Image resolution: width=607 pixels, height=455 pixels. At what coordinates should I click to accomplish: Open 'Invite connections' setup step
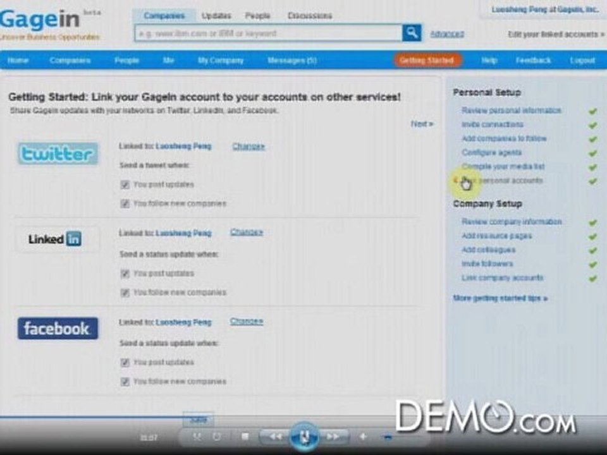pyautogui.click(x=493, y=124)
